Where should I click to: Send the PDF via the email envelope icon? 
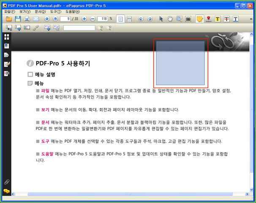click(x=36, y=19)
